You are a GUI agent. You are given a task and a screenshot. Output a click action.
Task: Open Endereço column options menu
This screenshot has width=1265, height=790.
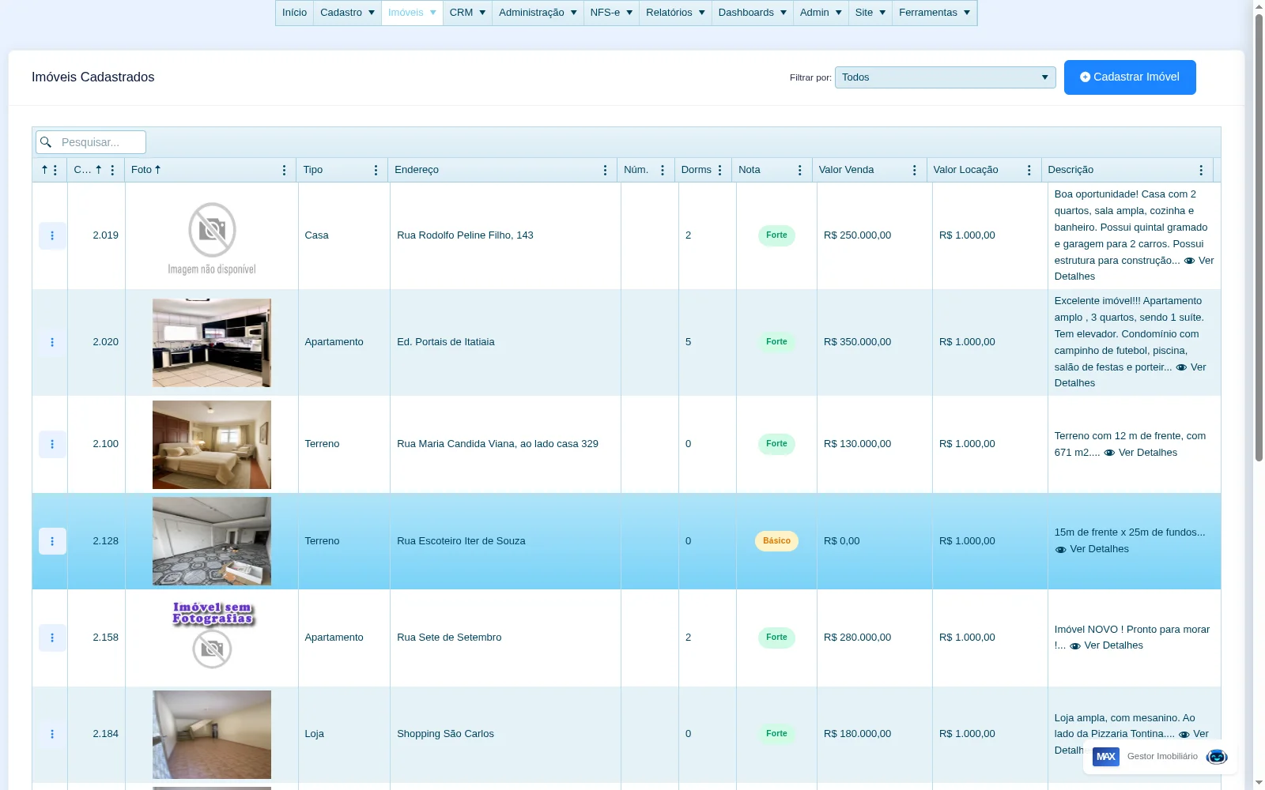pyautogui.click(x=606, y=170)
